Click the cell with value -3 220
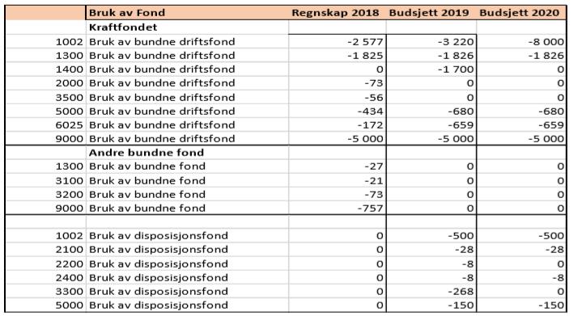The height and width of the screenshot is (316, 578). click(431, 41)
